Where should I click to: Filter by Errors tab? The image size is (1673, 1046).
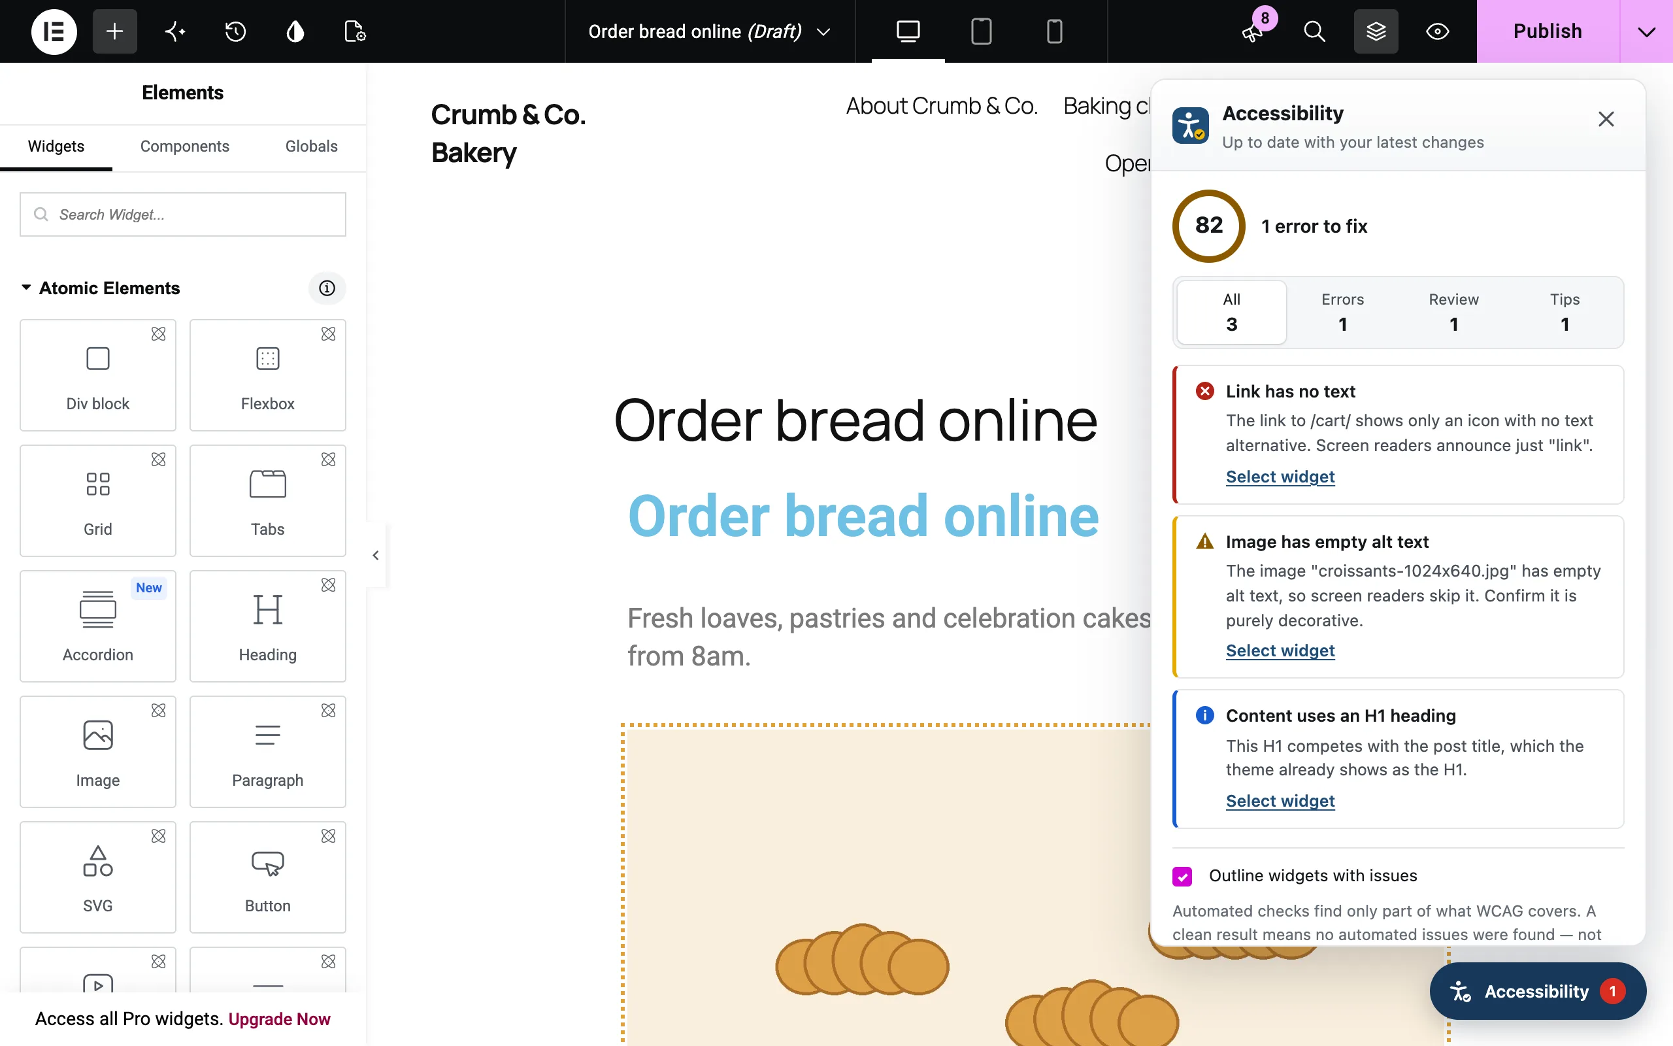(1342, 312)
